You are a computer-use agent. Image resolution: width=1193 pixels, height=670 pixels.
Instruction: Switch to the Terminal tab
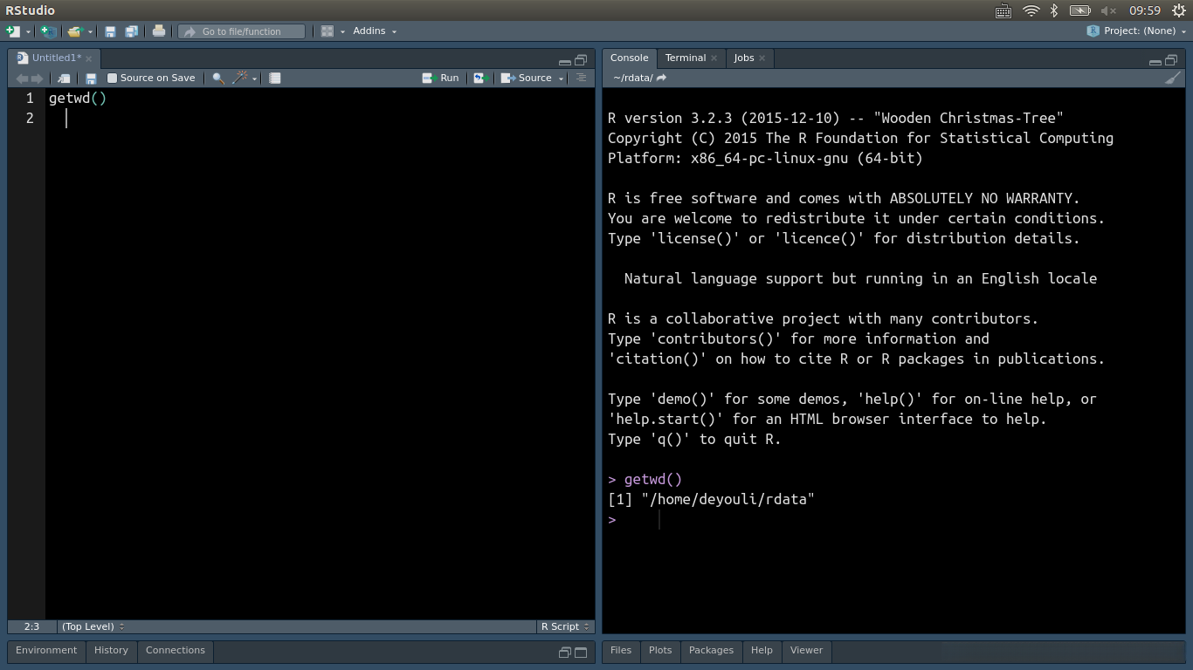click(x=684, y=58)
